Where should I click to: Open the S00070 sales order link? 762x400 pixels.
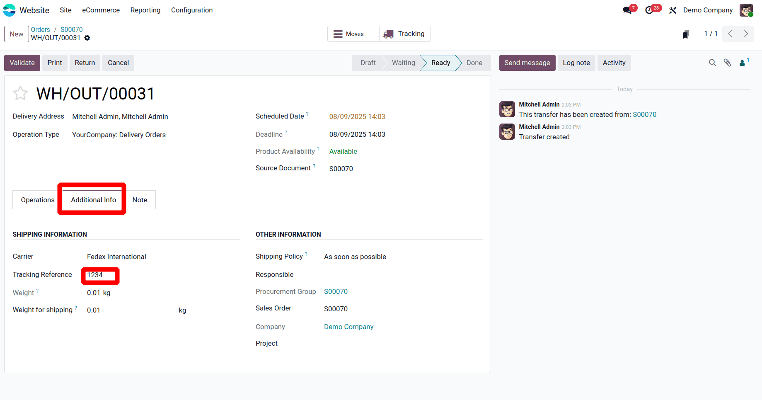pyautogui.click(x=71, y=29)
